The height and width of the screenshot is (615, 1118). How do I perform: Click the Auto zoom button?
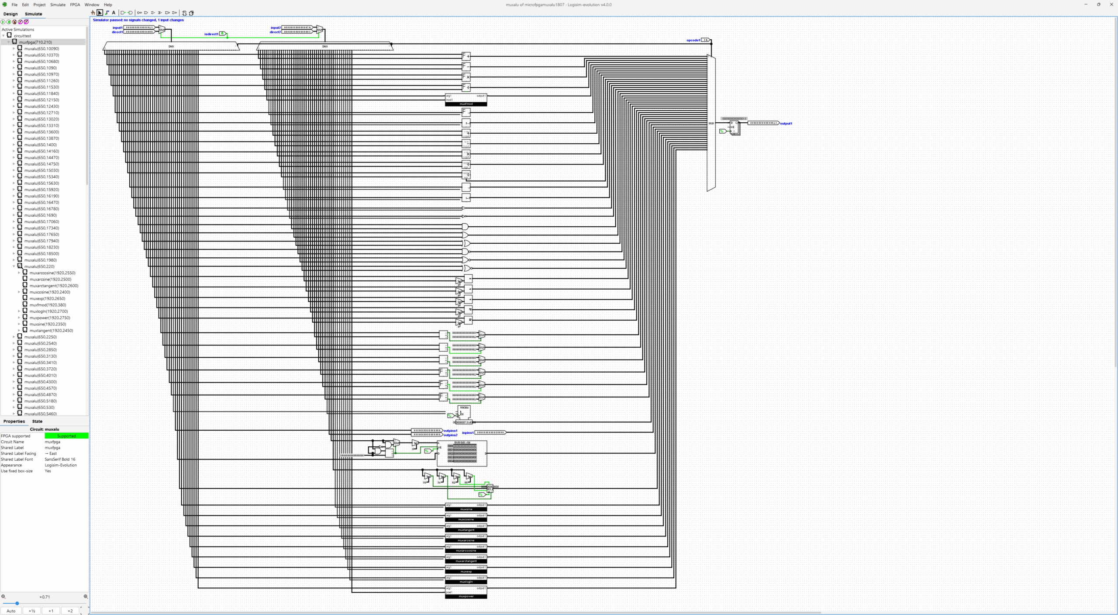point(11,611)
